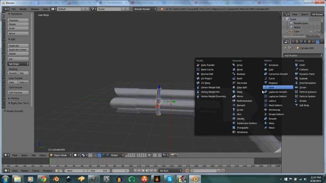This screenshot has width=326, height=183.
Task: Click the Windows Start button
Action: coord(5,179)
